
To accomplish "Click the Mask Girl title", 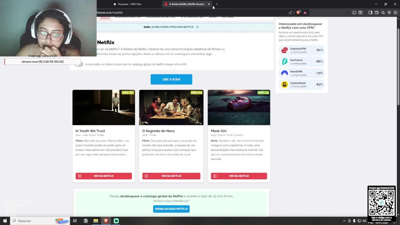I will [x=219, y=131].
